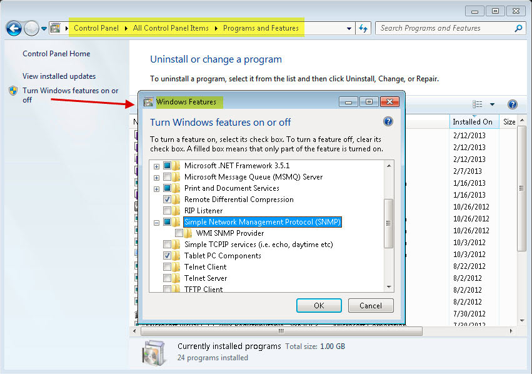Toggle Print and Document Services checkbox

(168, 188)
